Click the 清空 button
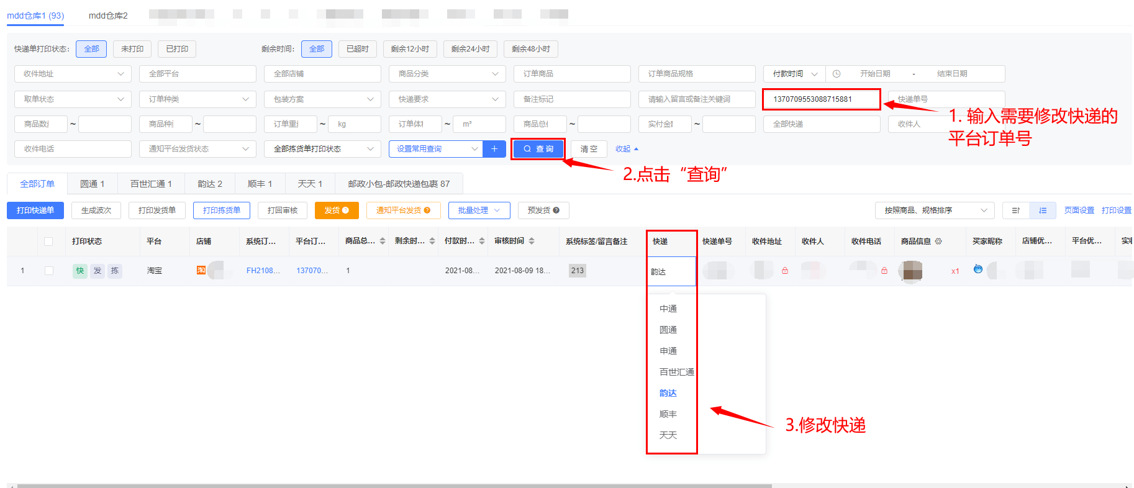This screenshot has width=1134, height=488. 589,149
